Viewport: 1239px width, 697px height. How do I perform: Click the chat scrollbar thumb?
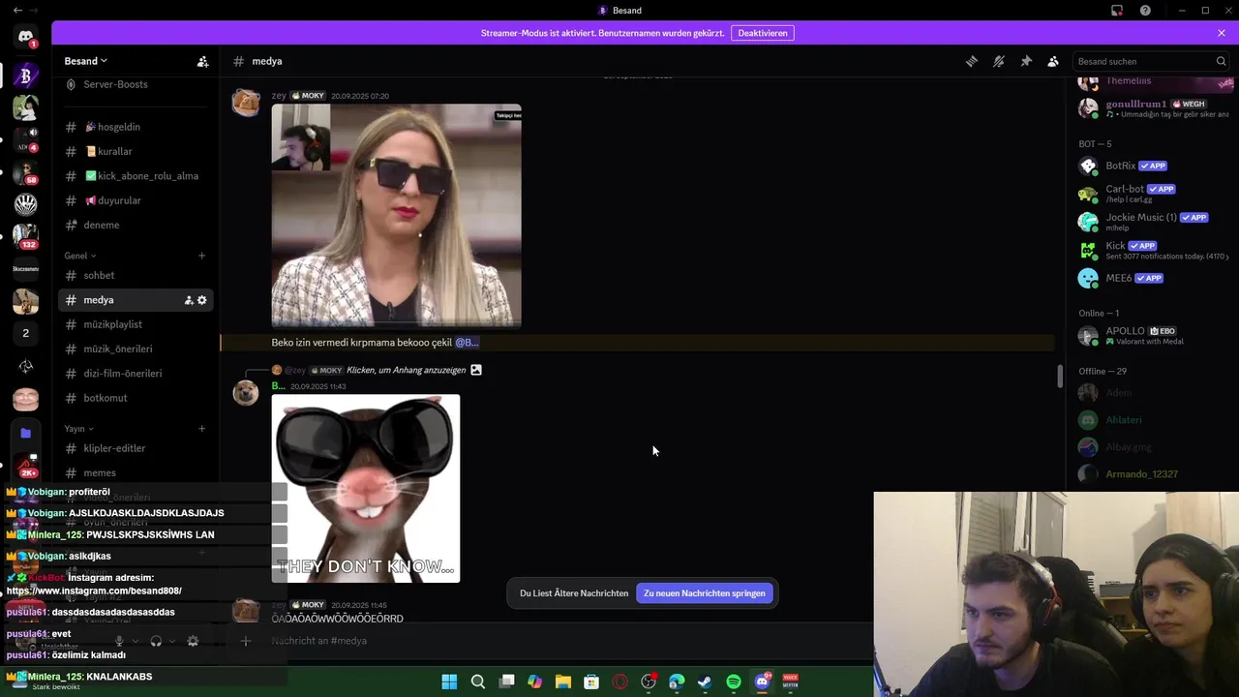tap(1060, 376)
